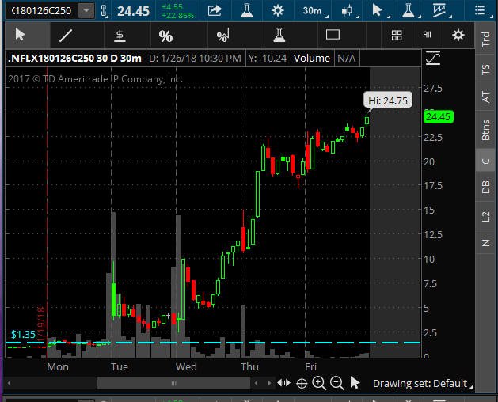Image resolution: width=498 pixels, height=402 pixels.
Task: Select the C sidebar tab
Action: point(486,161)
